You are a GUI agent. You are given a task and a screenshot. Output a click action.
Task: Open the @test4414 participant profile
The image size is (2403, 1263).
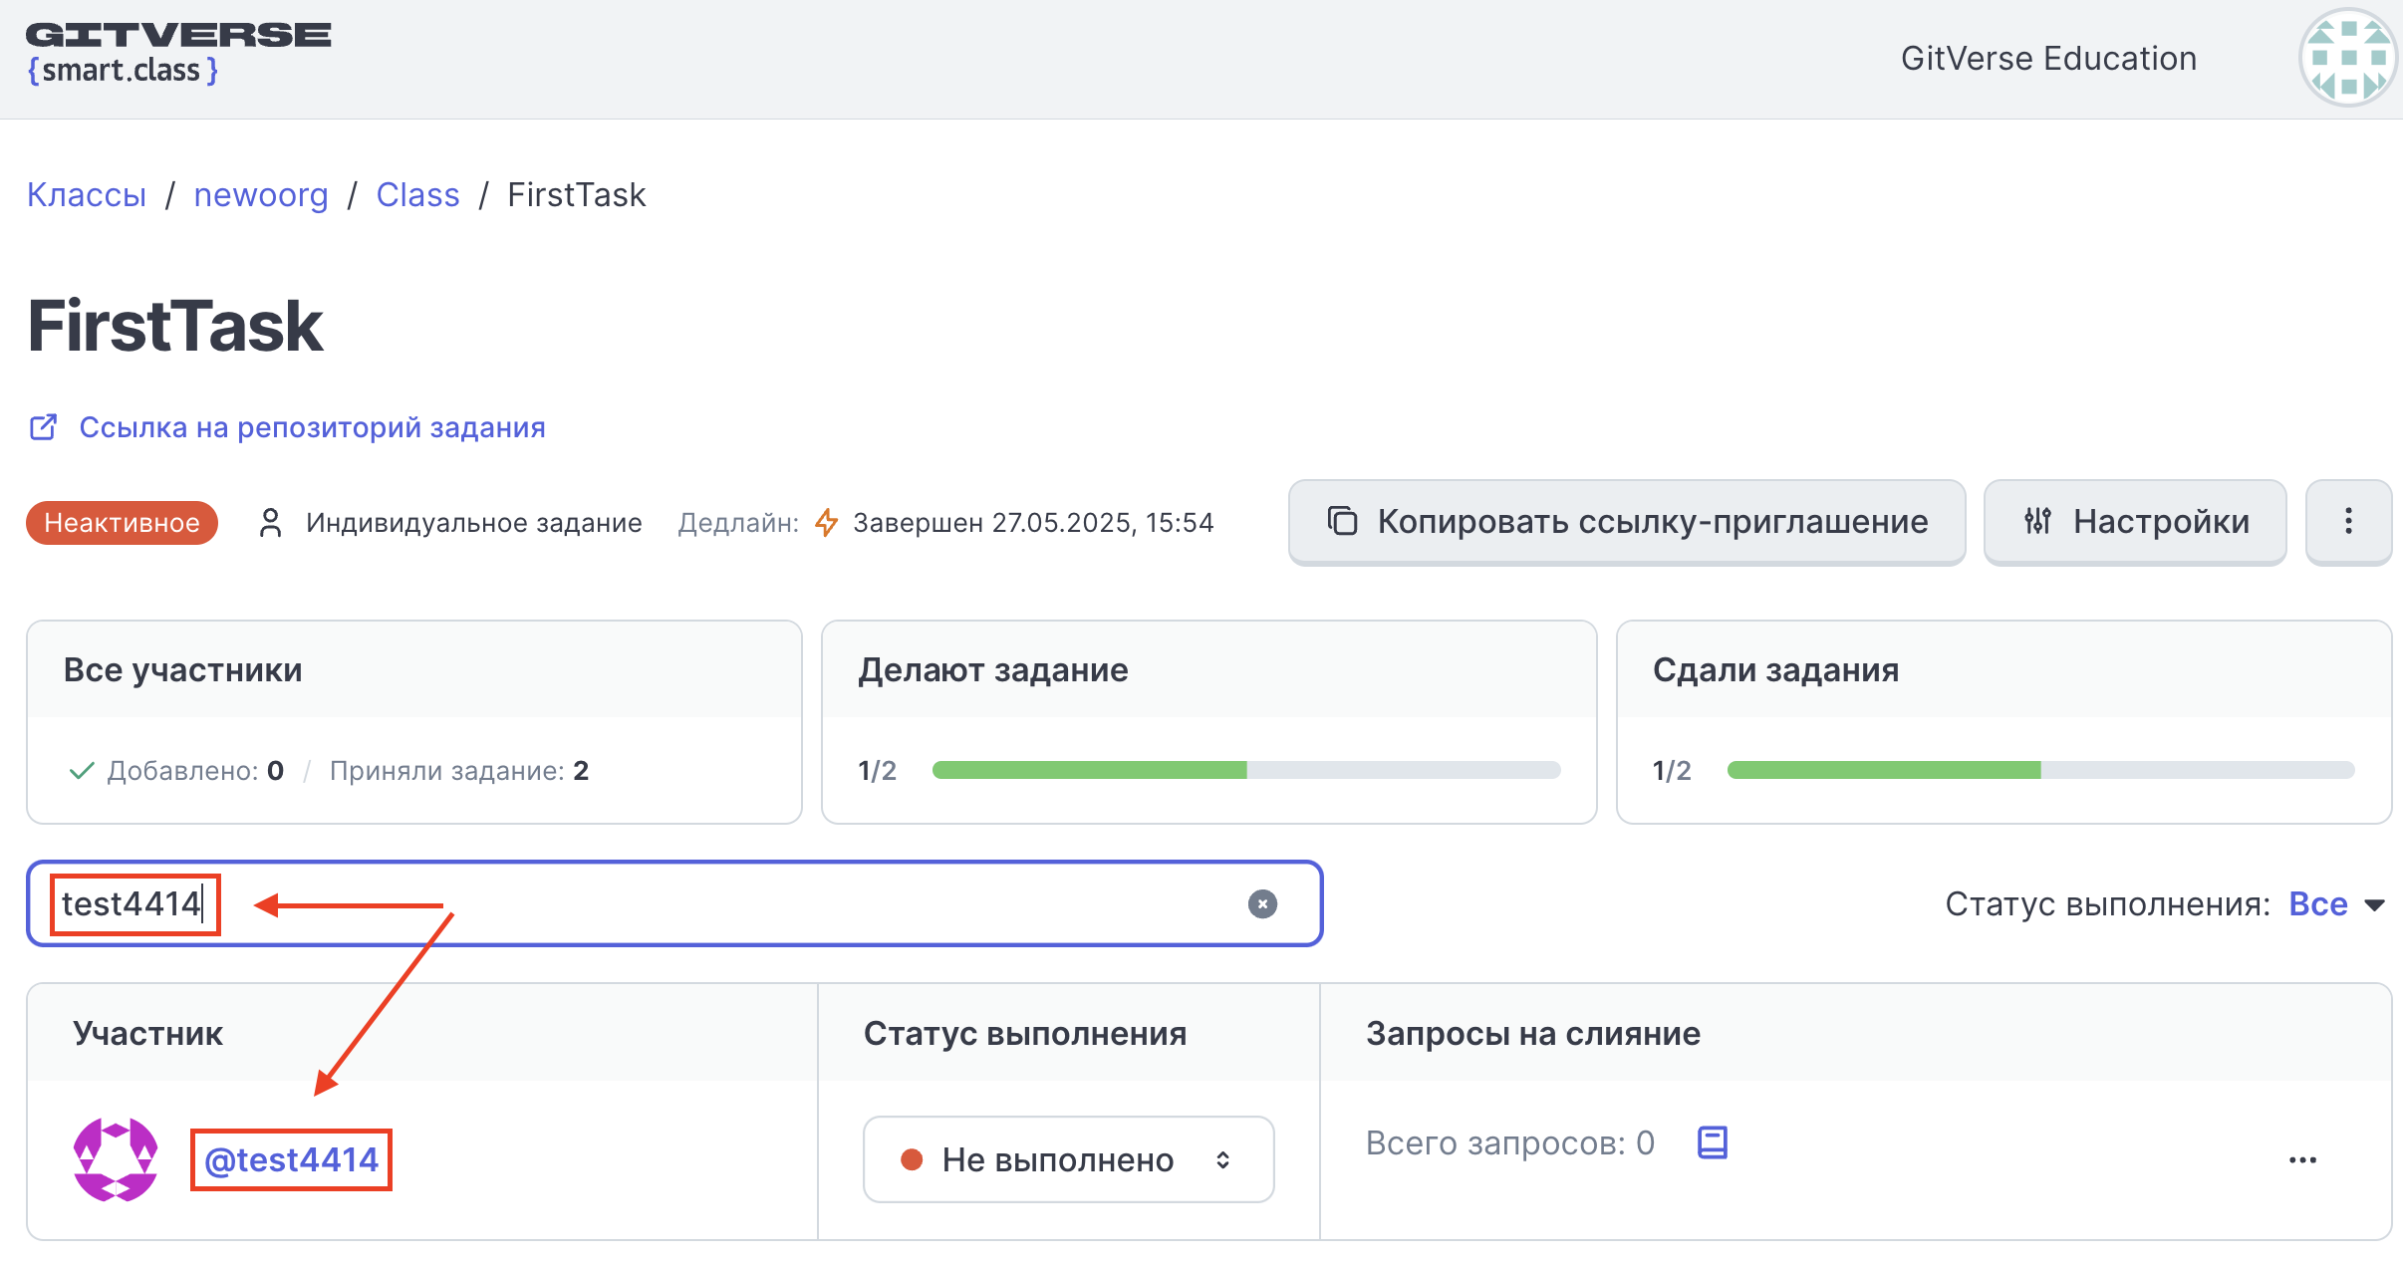point(291,1159)
